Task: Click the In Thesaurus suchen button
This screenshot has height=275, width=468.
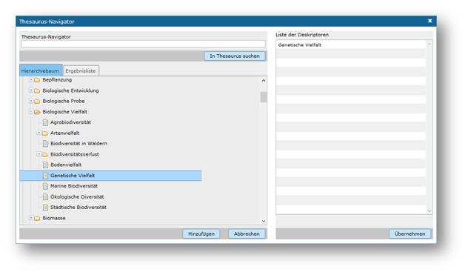Action: [x=235, y=56]
